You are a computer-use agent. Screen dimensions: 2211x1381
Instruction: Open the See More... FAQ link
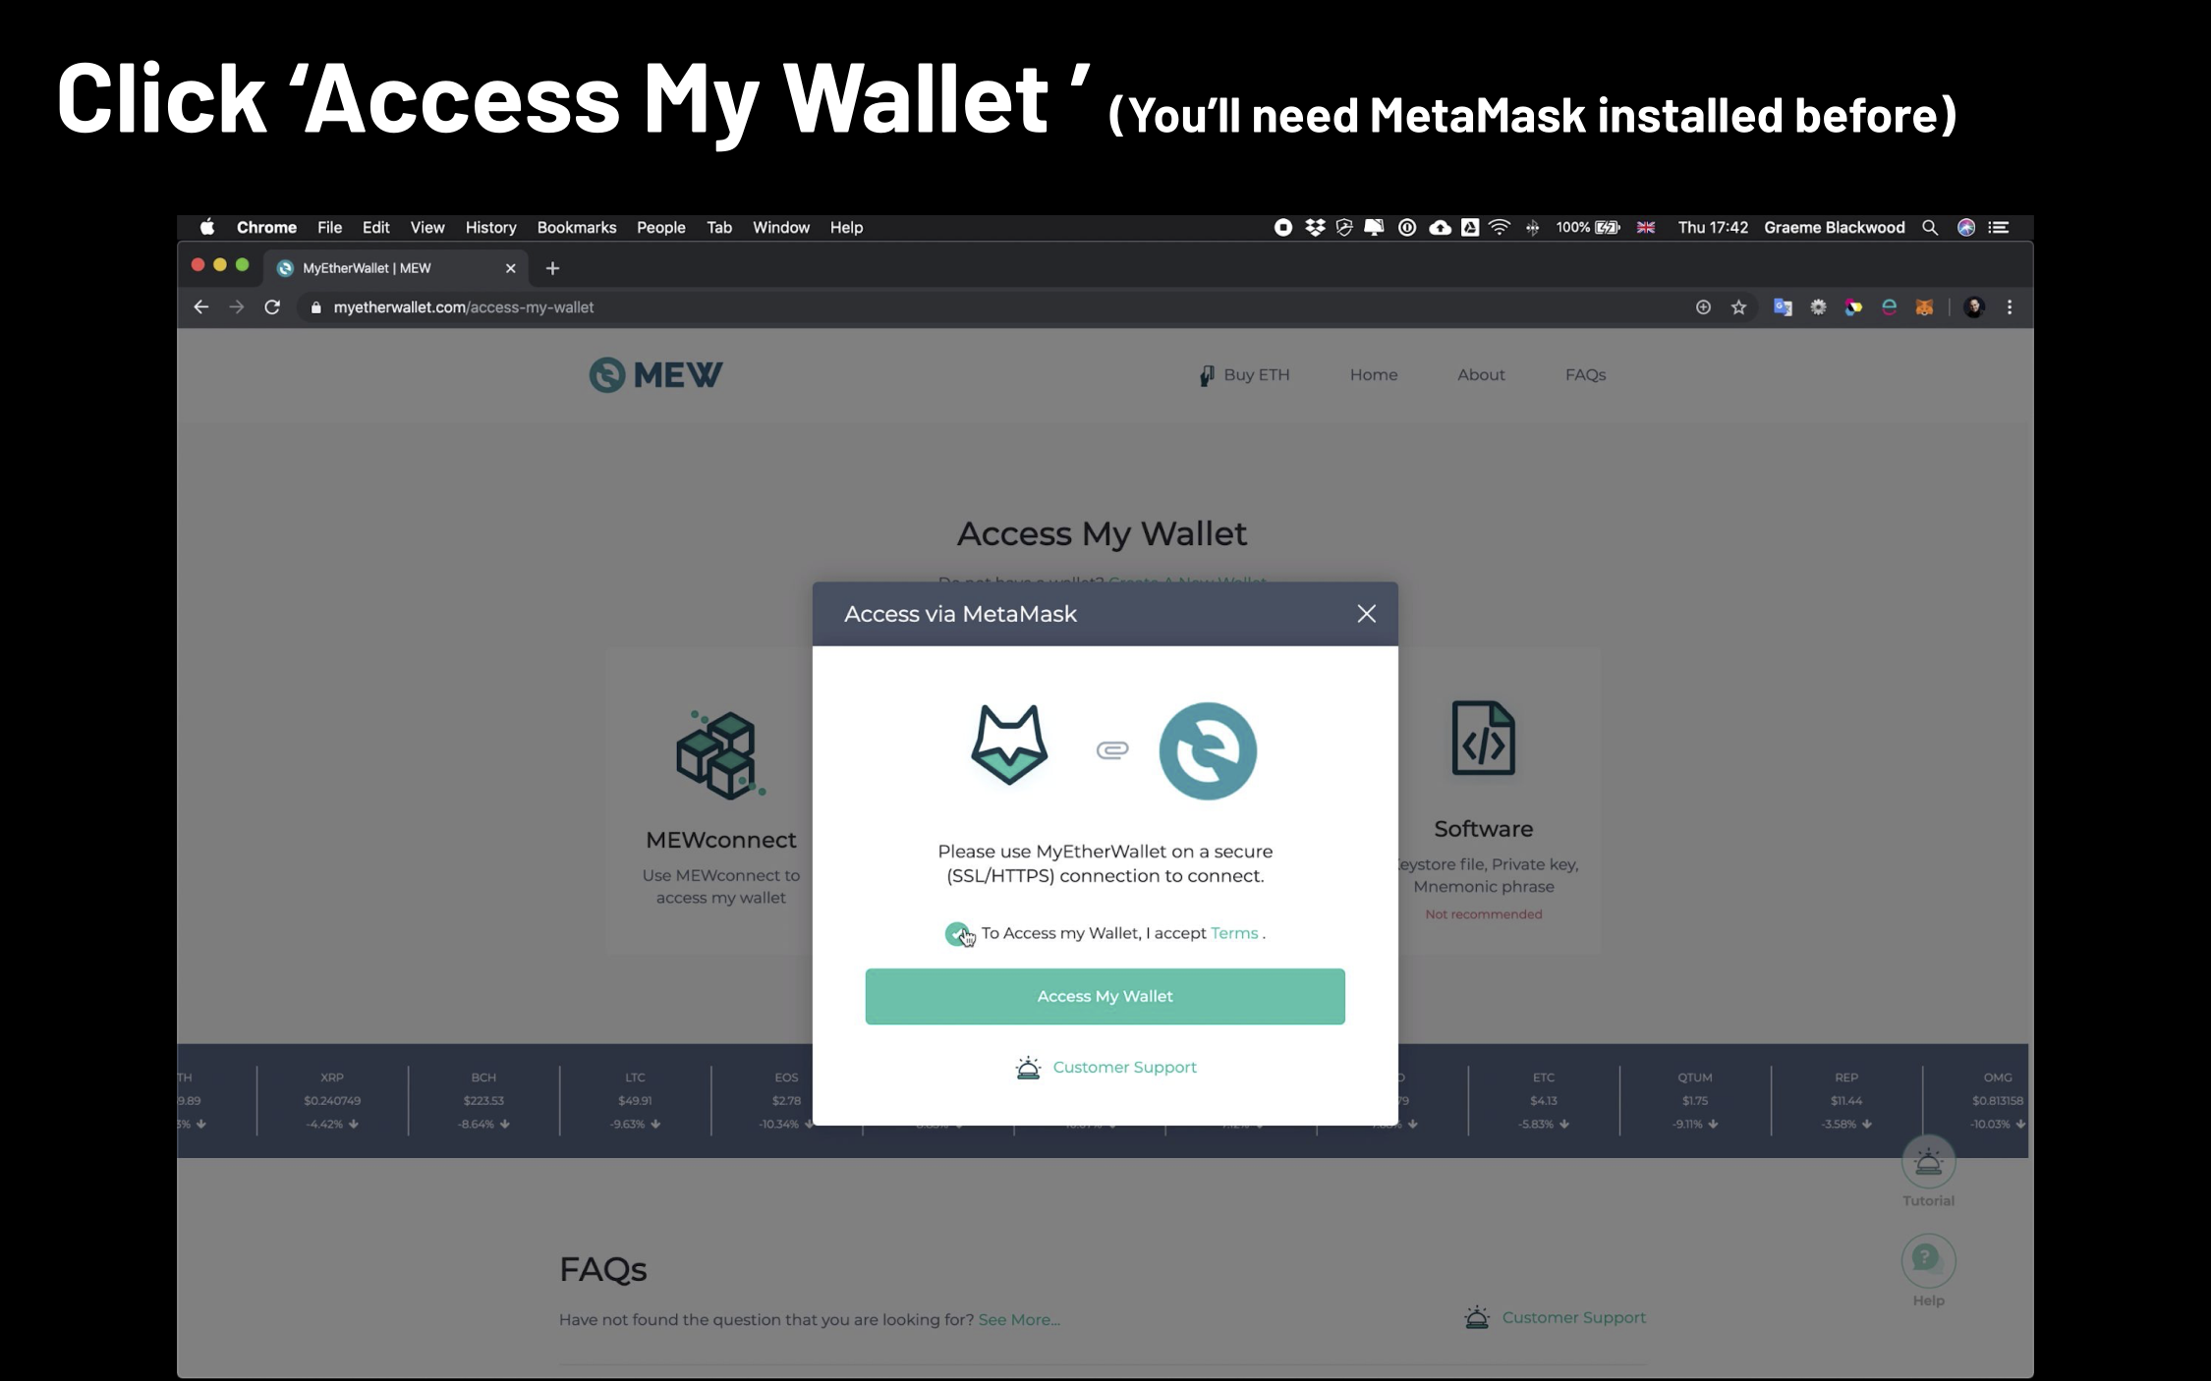tap(1019, 1319)
